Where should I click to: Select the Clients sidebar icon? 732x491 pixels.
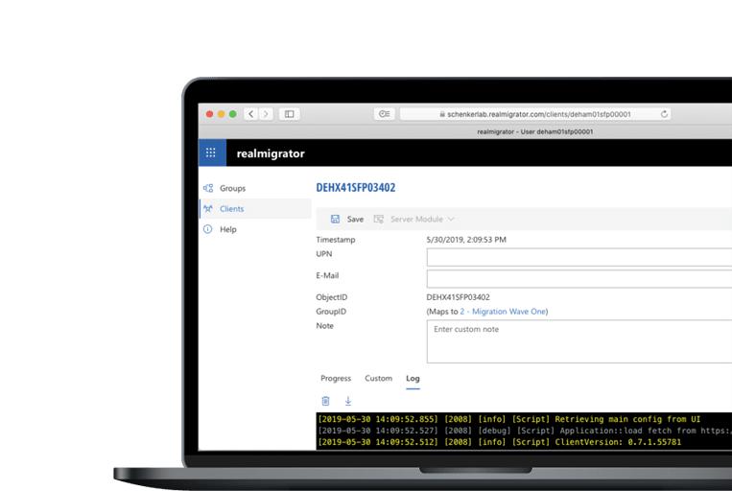pyautogui.click(x=208, y=209)
